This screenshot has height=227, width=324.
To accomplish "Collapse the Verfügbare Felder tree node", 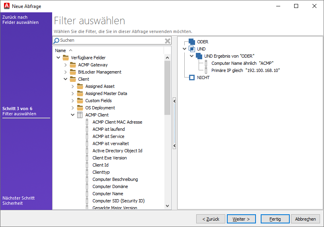I will pyautogui.click(x=58, y=58).
